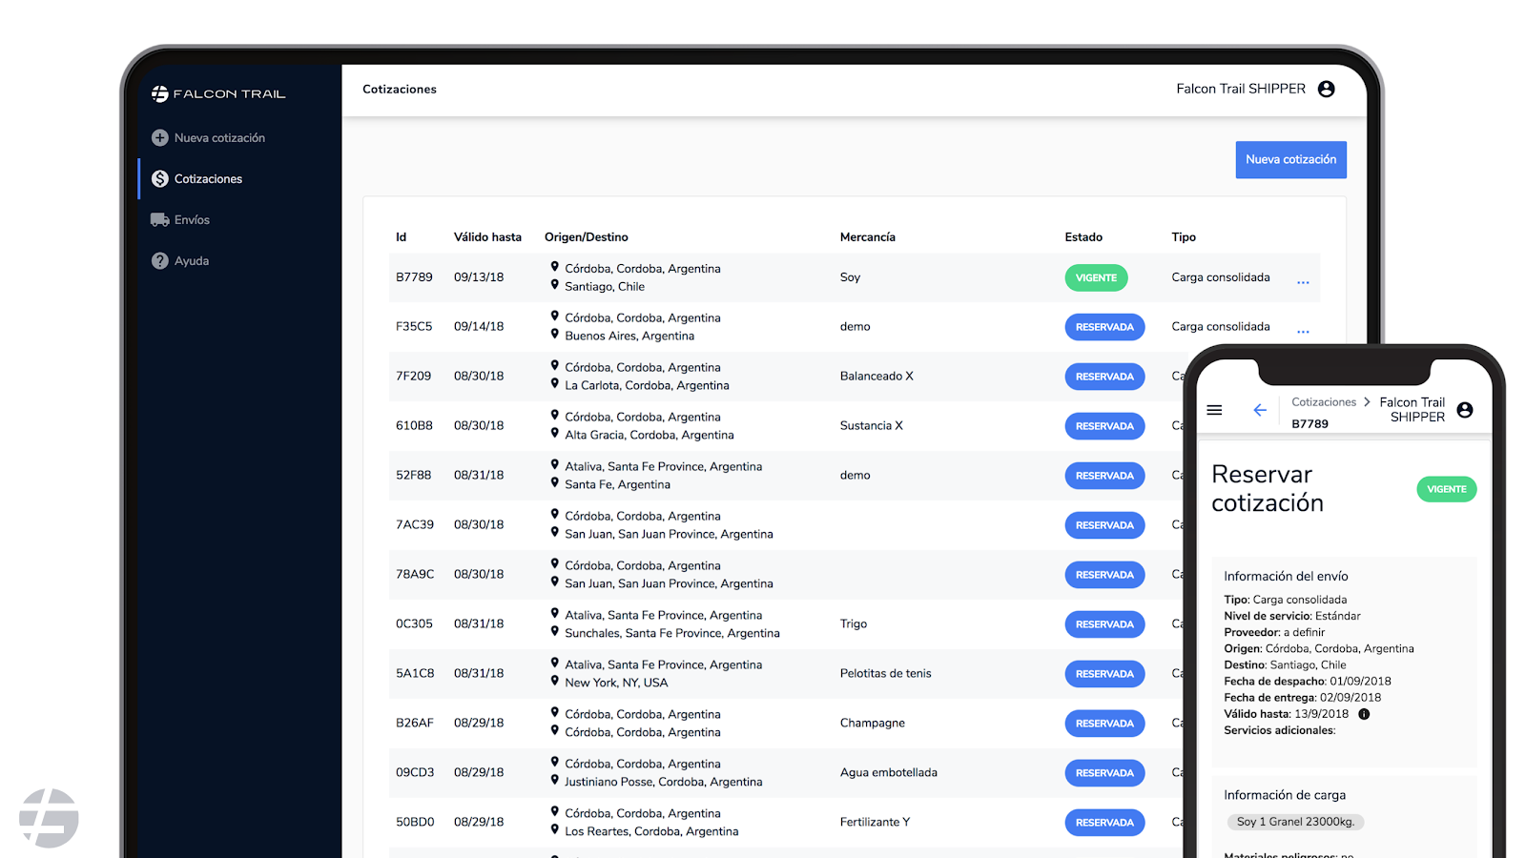The height and width of the screenshot is (858, 1526).
Task: Select quote id 7F209
Action: coord(413,377)
